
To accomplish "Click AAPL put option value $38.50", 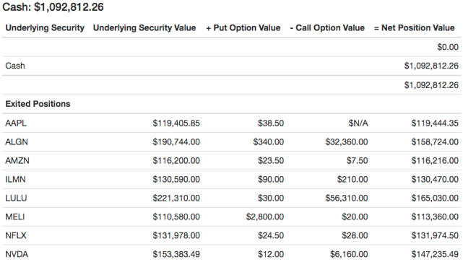I will pyautogui.click(x=271, y=123).
